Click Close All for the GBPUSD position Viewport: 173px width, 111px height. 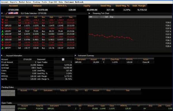coord(146,62)
